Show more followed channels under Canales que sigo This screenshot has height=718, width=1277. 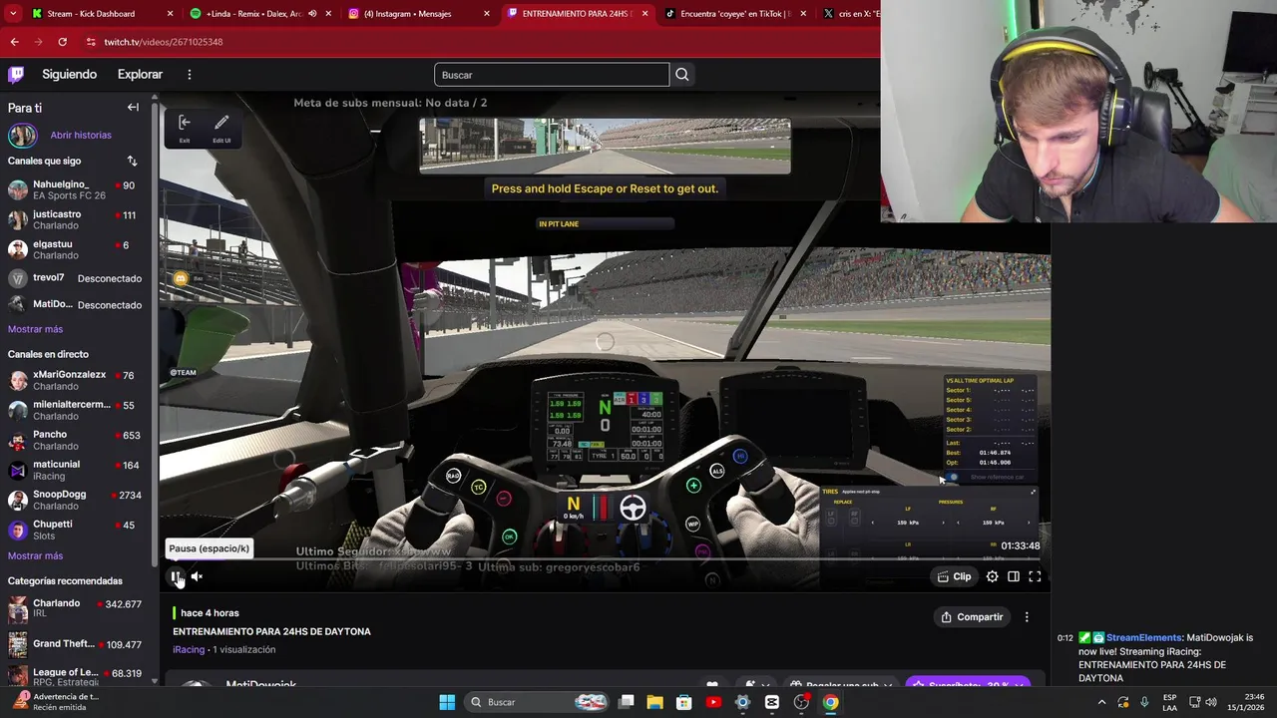[35, 329]
